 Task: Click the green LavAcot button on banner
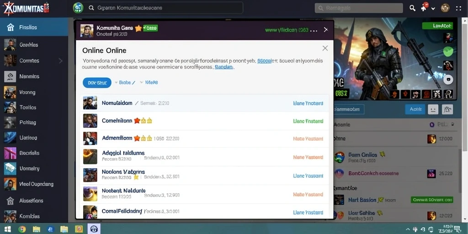point(437,26)
